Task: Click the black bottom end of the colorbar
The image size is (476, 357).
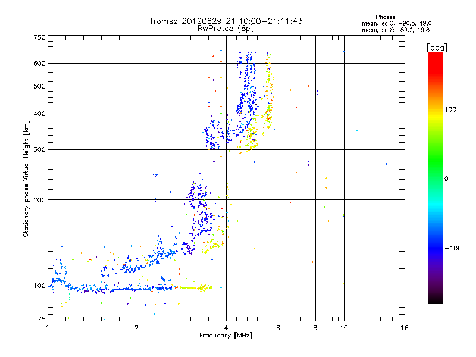Action: (436, 300)
